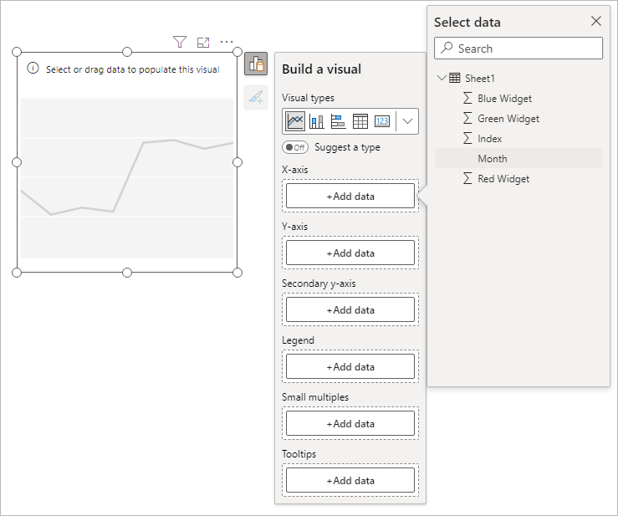
Task: Add data to the Y-axis field
Action: [350, 253]
